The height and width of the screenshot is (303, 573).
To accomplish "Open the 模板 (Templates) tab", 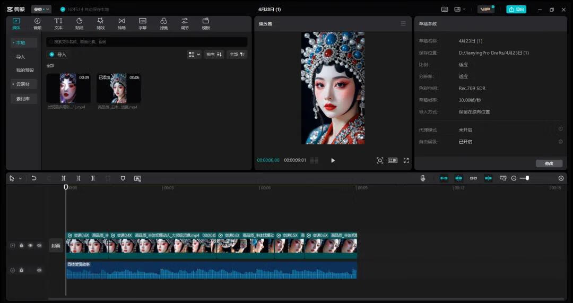I will pos(206,24).
